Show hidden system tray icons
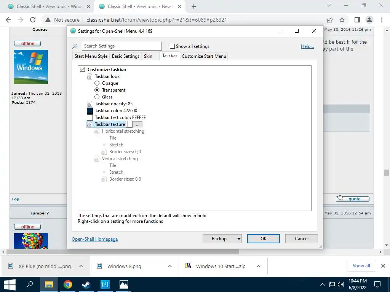This screenshot has width=390, height=292. (322, 284)
